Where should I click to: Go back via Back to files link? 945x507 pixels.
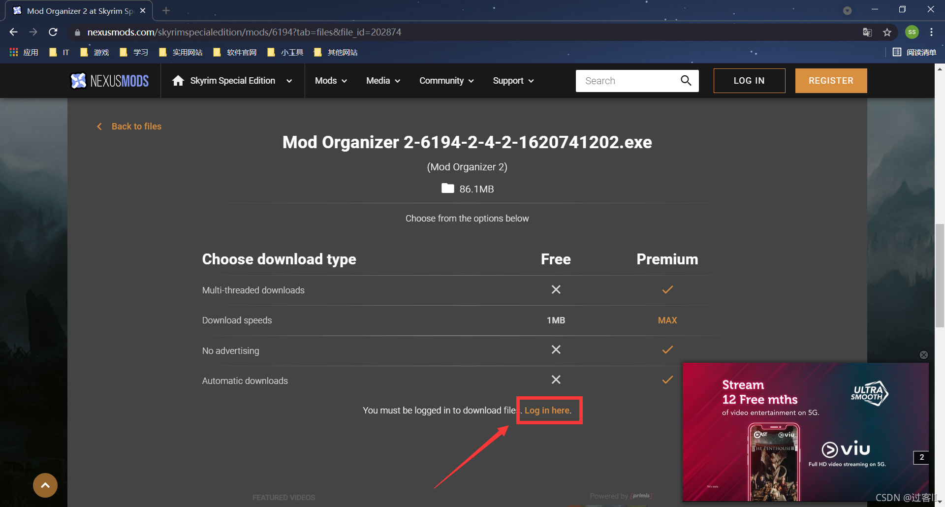coord(129,127)
